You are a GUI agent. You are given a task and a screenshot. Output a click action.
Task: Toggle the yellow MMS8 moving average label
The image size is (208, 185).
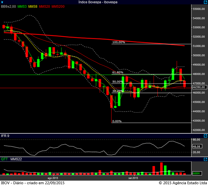(x=33, y=7)
